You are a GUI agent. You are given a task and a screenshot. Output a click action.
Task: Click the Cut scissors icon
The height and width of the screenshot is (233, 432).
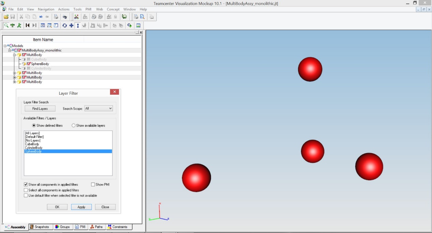21,17
